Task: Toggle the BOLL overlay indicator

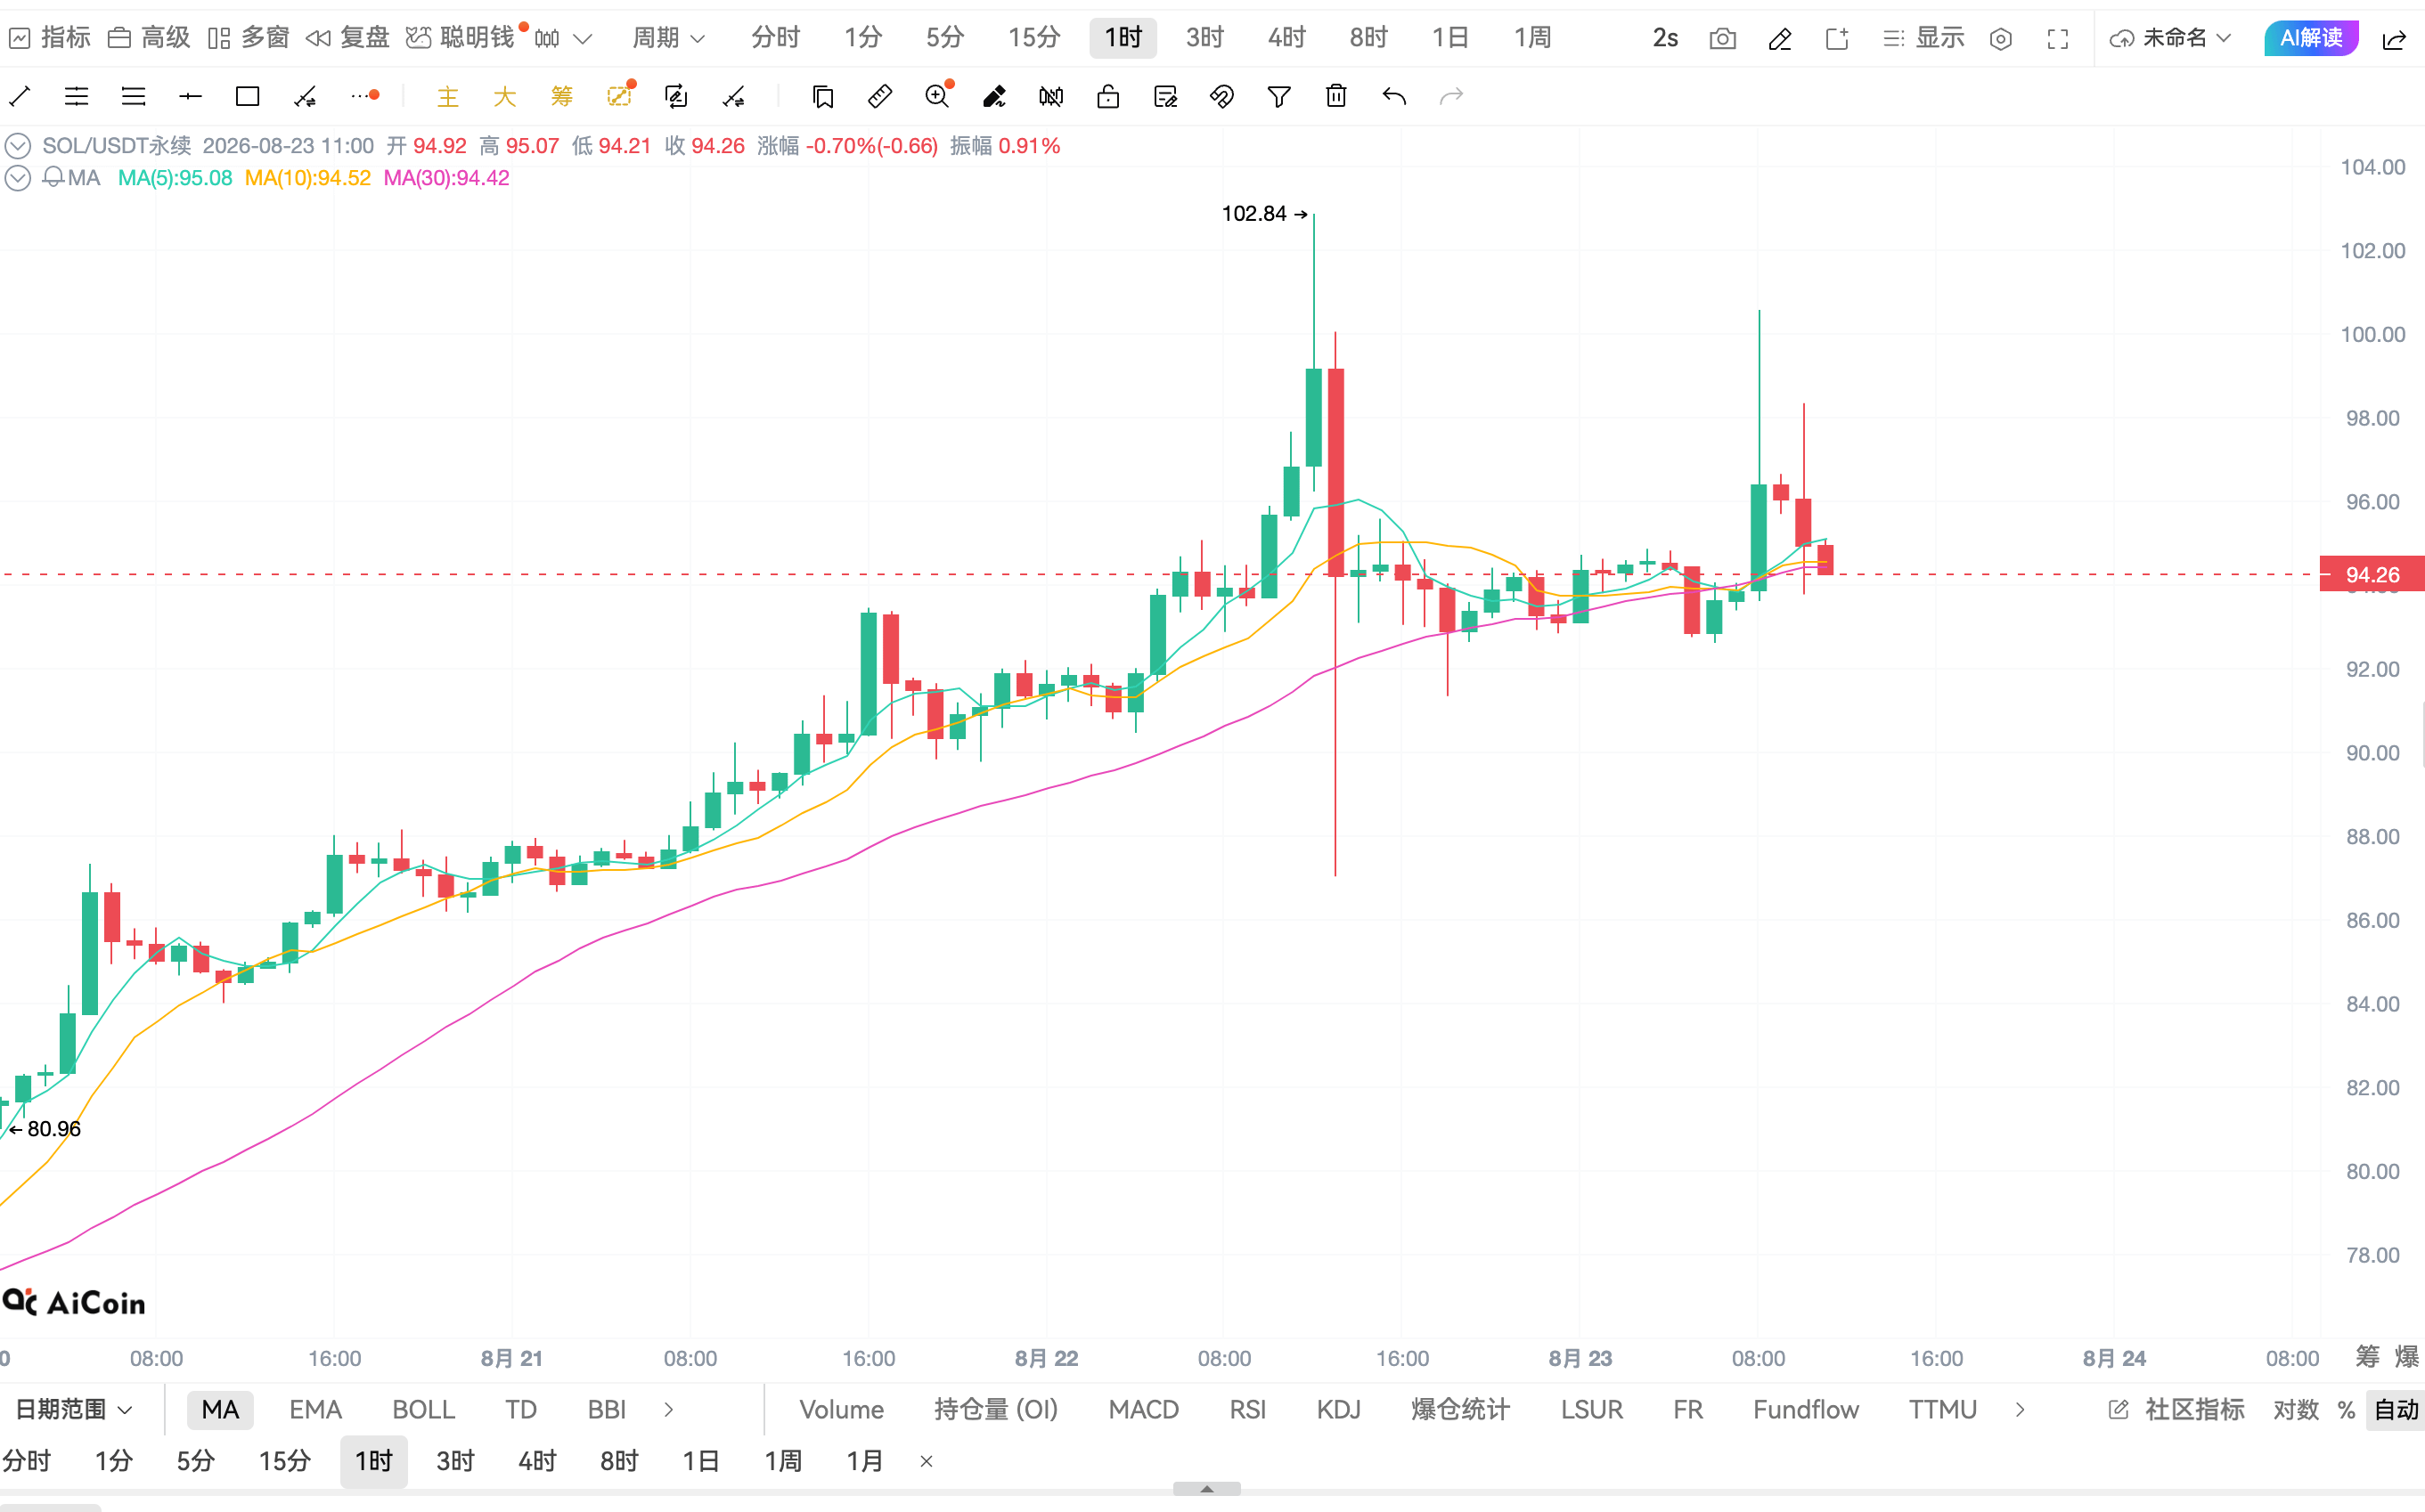Action: tap(423, 1409)
